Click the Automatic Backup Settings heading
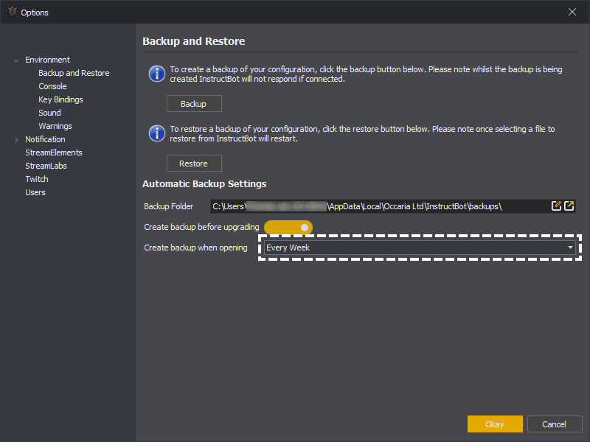The width and height of the screenshot is (590, 442). [204, 183]
